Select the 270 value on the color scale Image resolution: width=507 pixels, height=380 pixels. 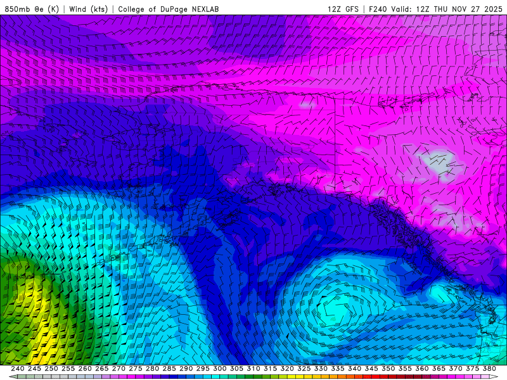click(119, 369)
